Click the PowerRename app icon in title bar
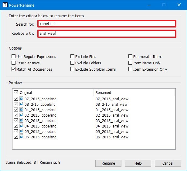This screenshot has height=171, width=187. coord(5,5)
